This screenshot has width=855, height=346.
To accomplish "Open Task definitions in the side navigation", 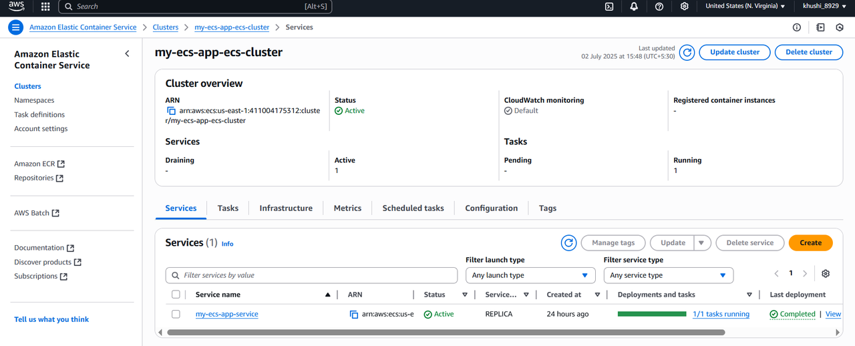I will click(x=39, y=115).
